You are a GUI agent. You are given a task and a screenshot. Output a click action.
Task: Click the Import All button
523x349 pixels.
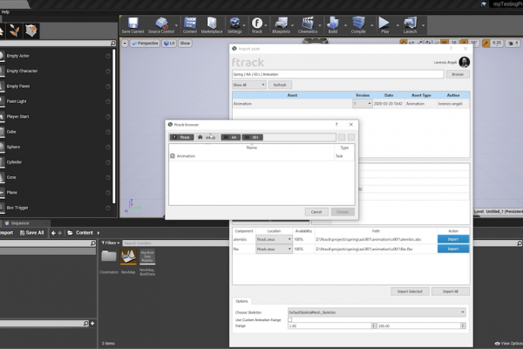pyautogui.click(x=451, y=291)
